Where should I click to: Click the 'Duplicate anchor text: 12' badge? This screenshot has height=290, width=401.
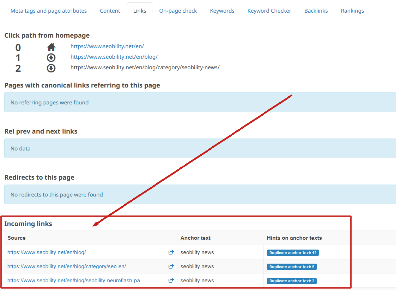[293, 253]
